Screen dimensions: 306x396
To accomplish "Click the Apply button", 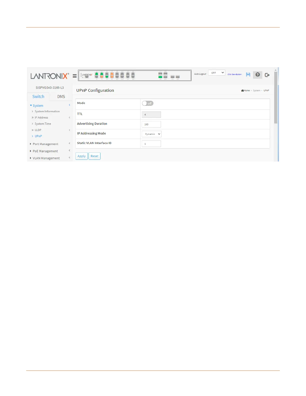I will 81,156.
